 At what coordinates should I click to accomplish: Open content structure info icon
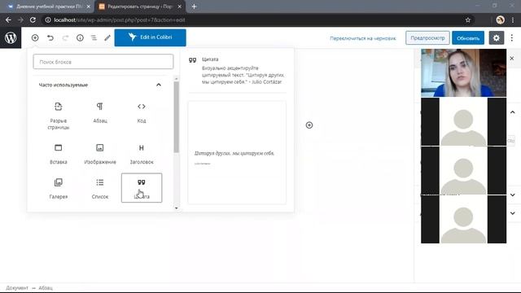(80, 38)
